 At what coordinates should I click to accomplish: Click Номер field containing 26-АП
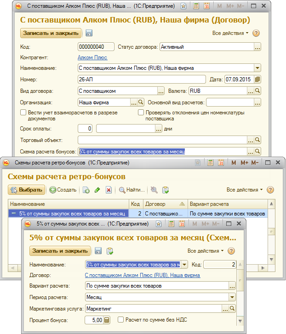142,79
